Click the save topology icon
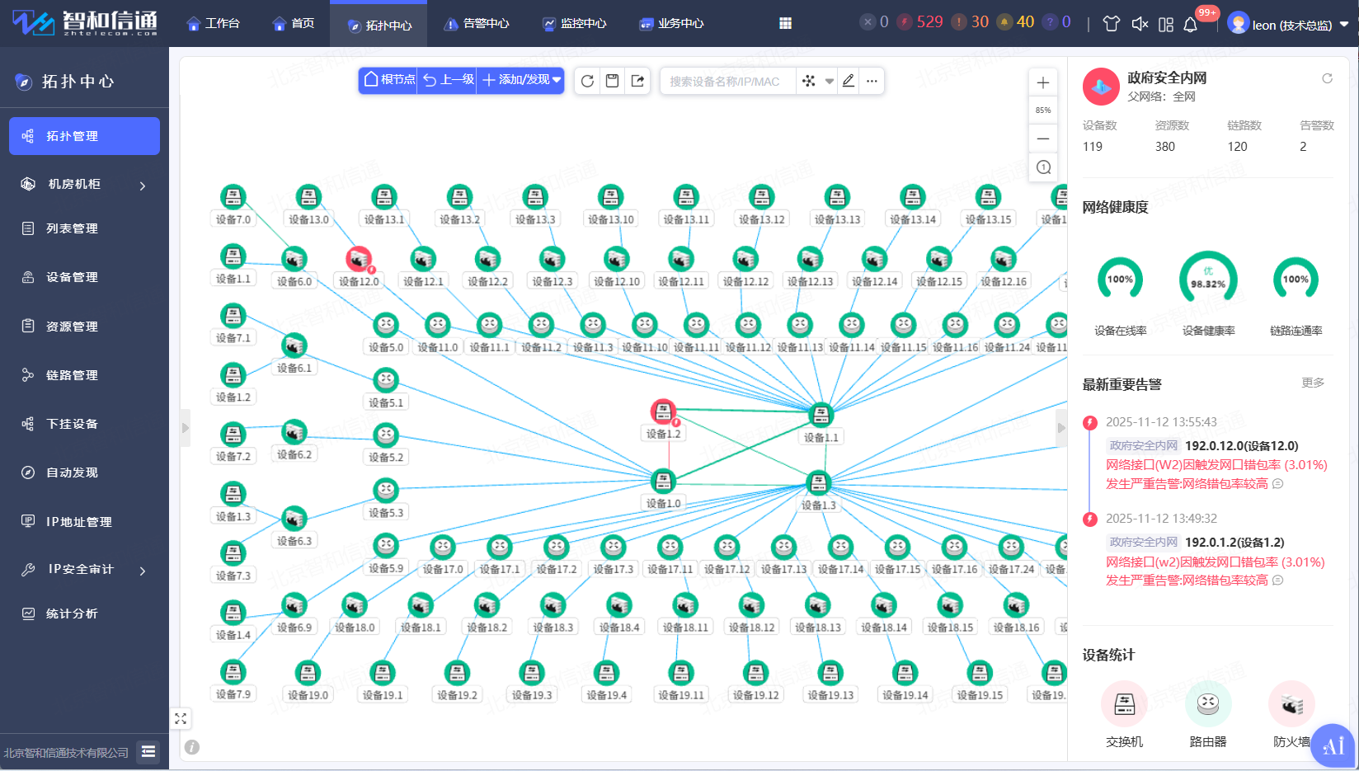 [x=612, y=81]
